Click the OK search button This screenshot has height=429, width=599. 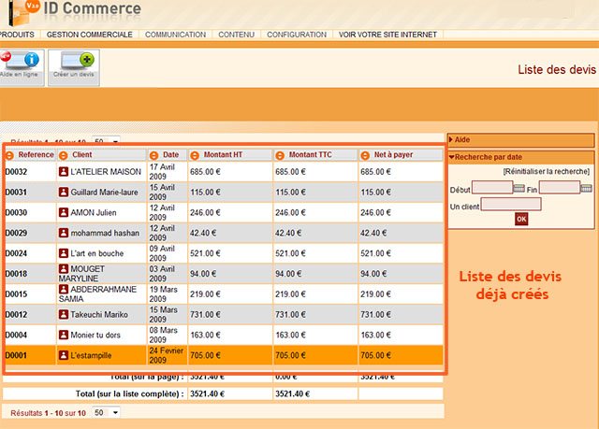coord(521,220)
